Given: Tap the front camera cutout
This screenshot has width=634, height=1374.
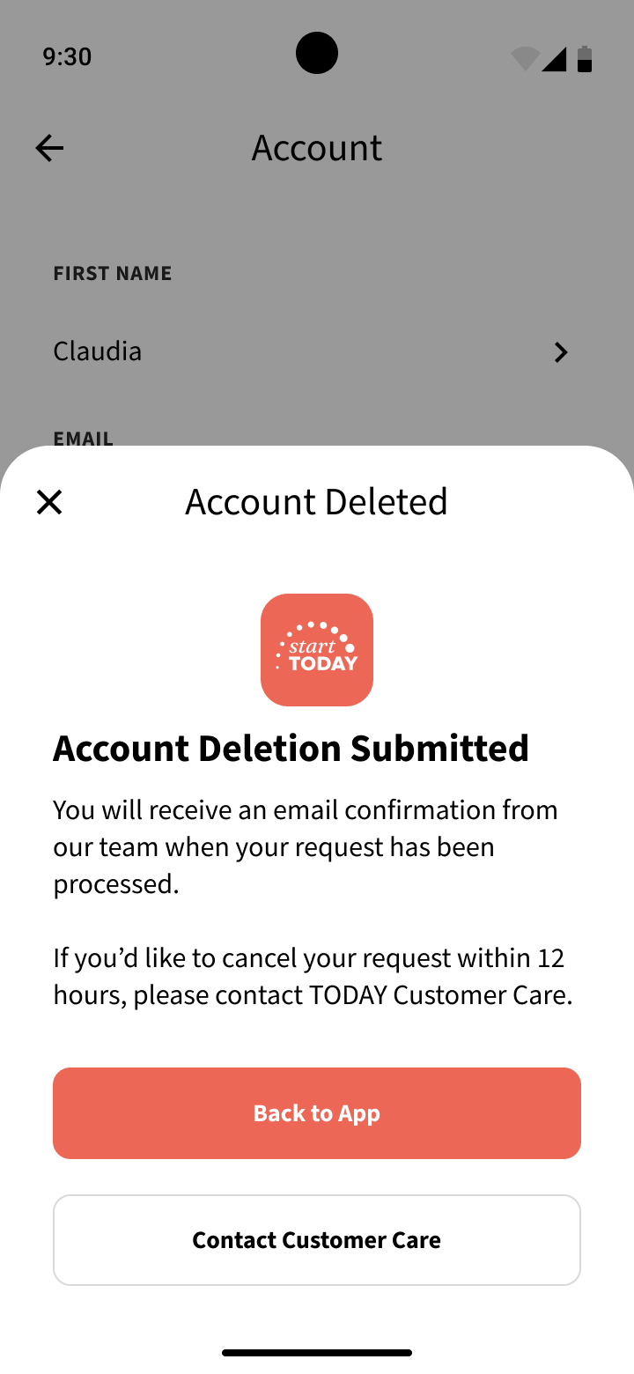Looking at the screenshot, I should (x=317, y=53).
